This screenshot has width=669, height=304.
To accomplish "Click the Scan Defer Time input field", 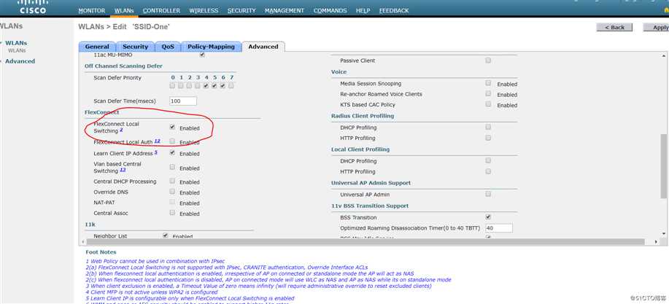I will point(183,101).
